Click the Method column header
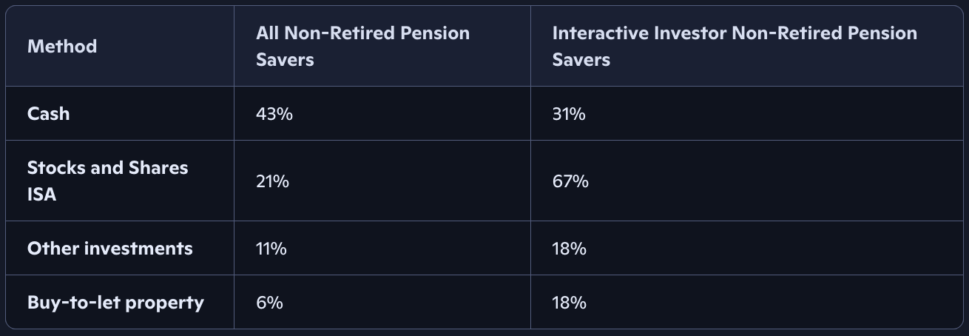The width and height of the screenshot is (969, 336). (62, 46)
